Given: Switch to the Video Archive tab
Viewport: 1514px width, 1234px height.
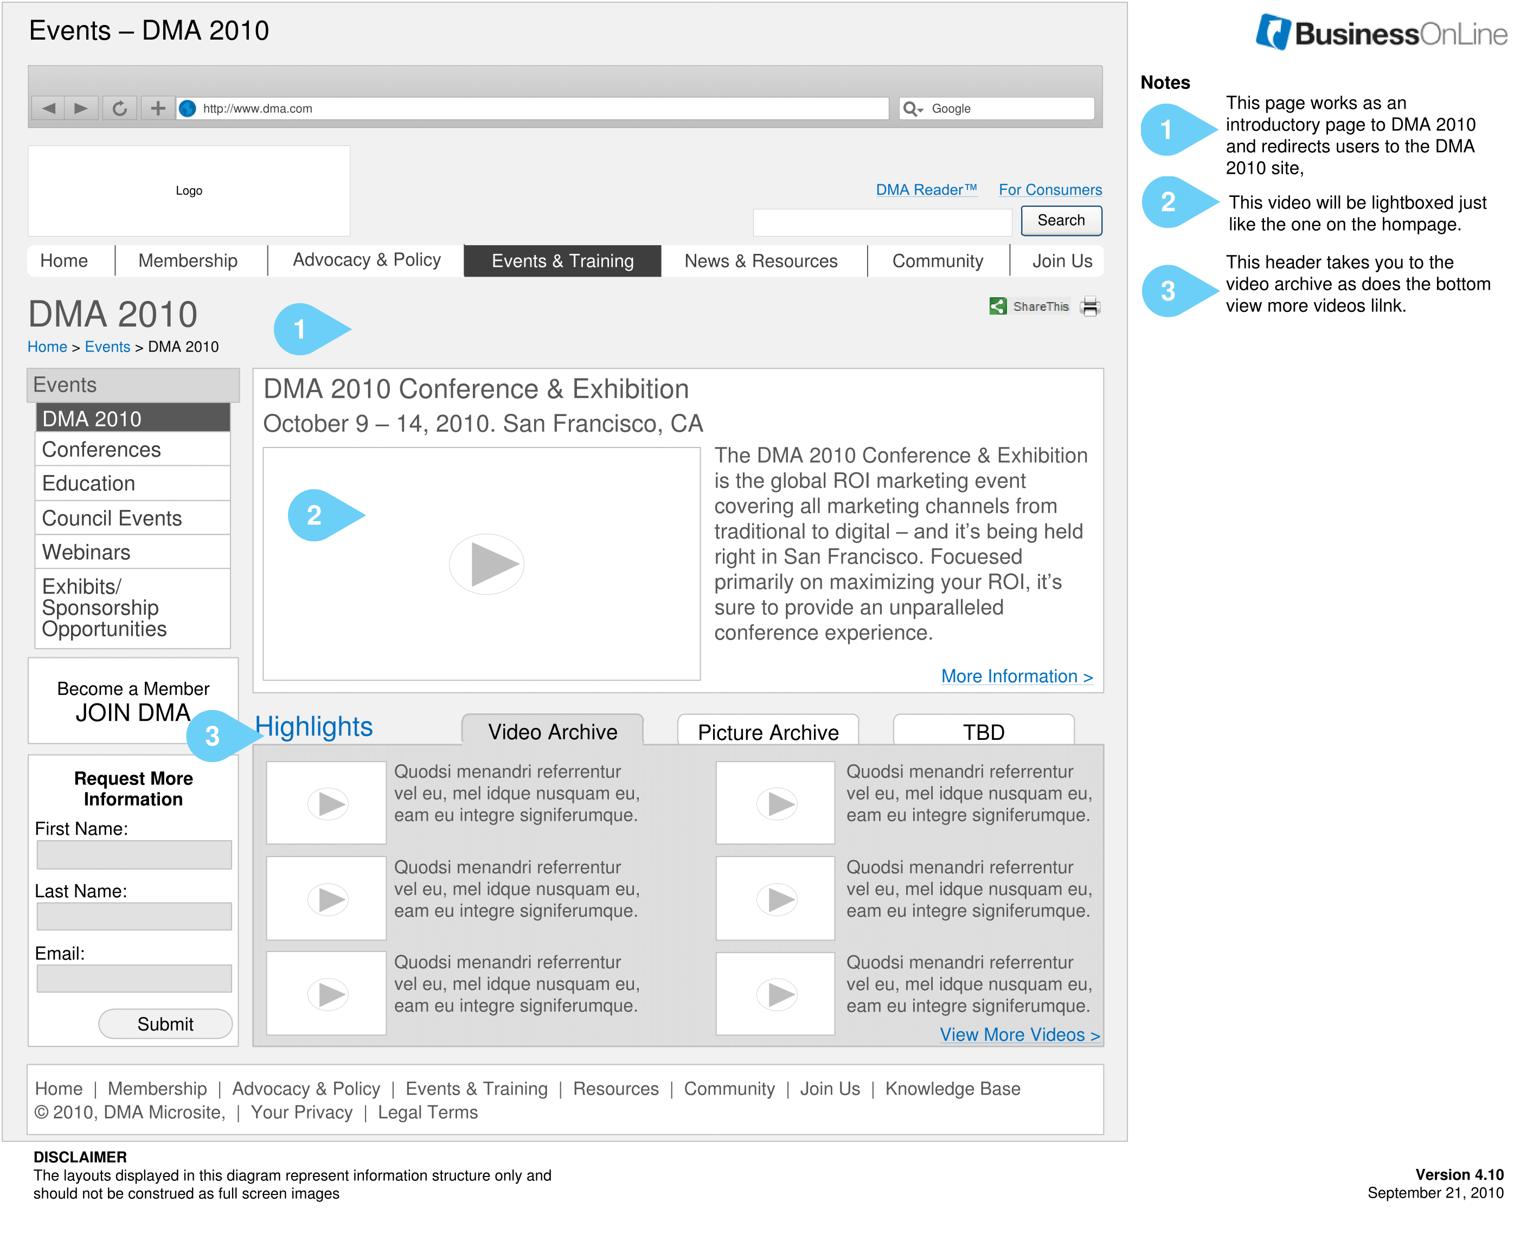Looking at the screenshot, I should [x=553, y=731].
